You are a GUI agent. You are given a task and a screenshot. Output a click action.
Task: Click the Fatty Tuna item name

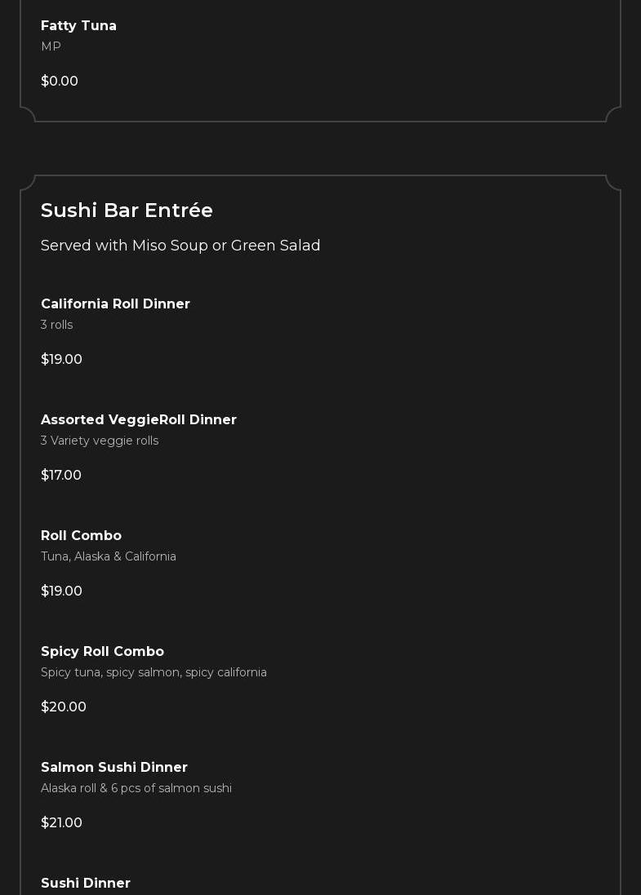(78, 26)
